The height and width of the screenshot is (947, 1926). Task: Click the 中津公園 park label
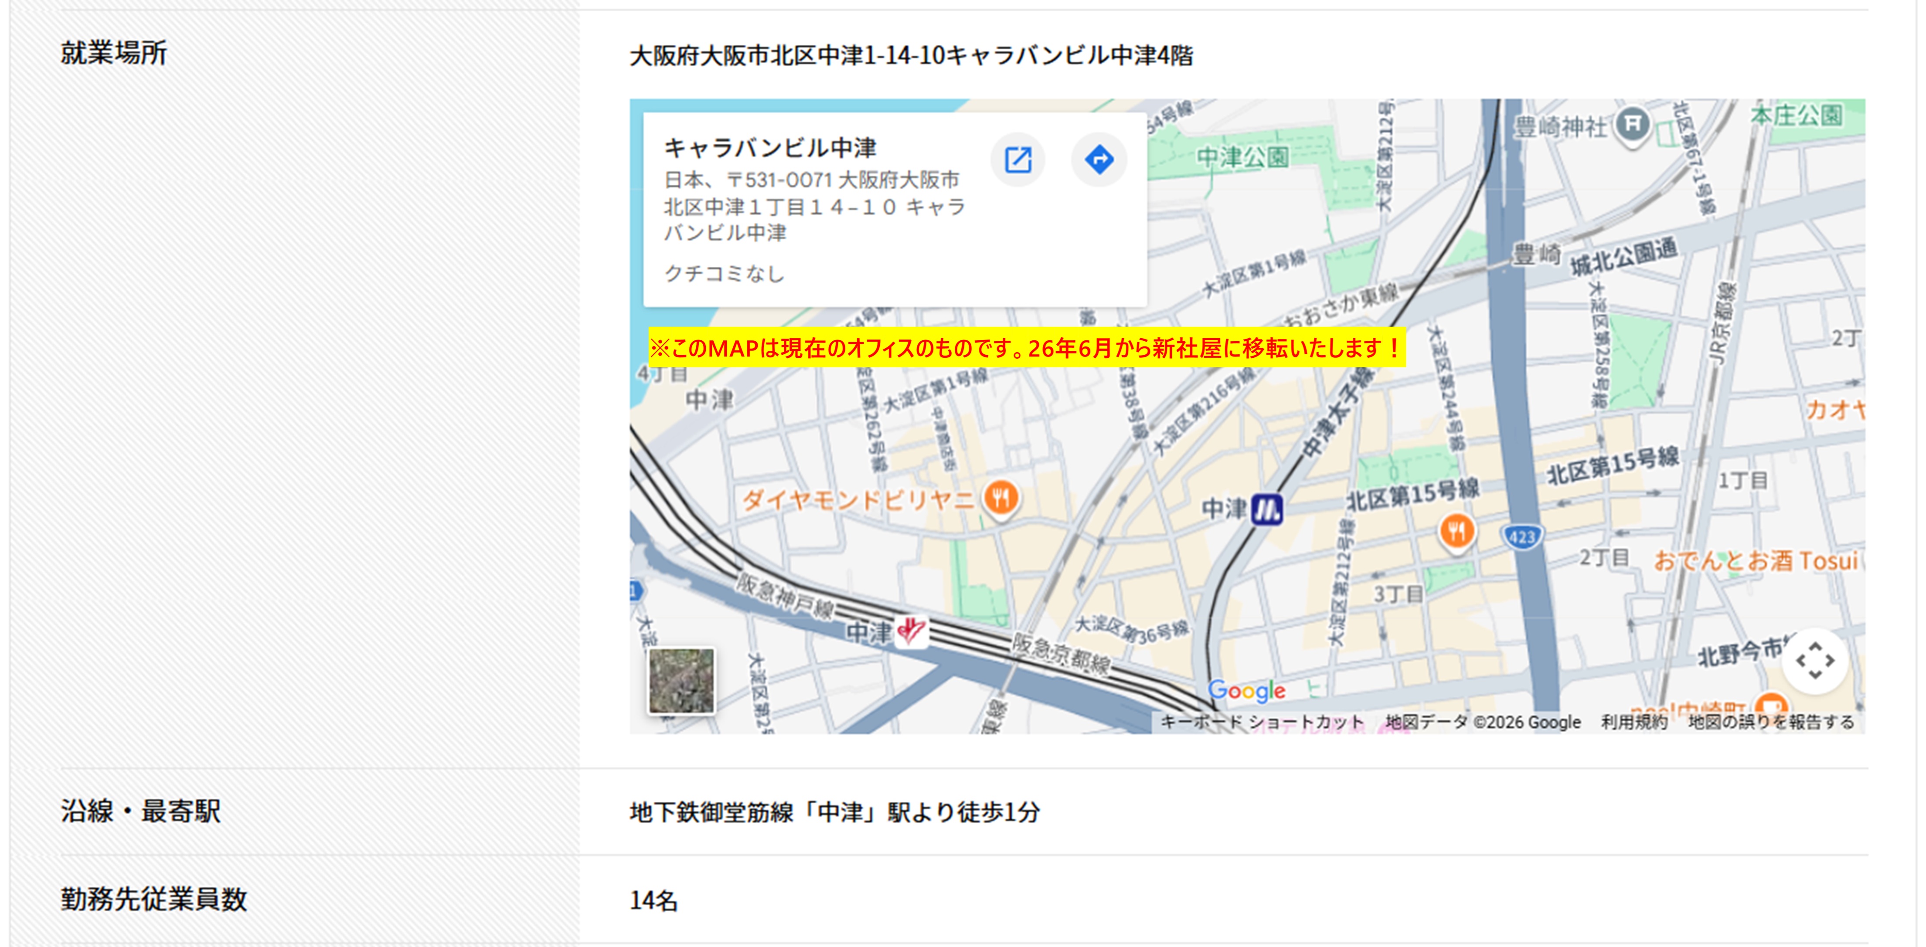[x=1242, y=156]
